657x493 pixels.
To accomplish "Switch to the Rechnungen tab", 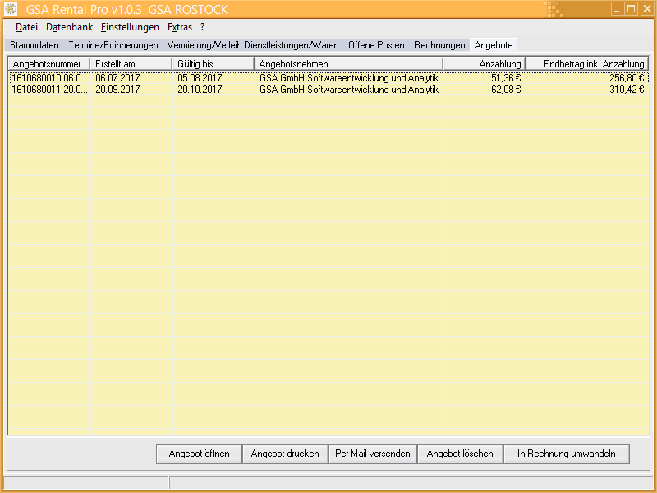I will (x=439, y=45).
